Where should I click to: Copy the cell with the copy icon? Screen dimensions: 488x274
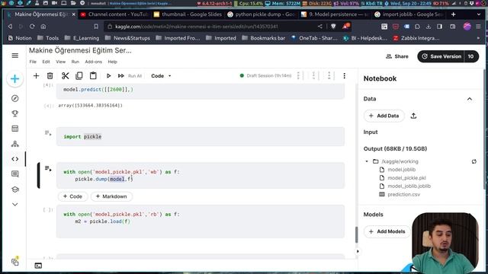point(79,76)
